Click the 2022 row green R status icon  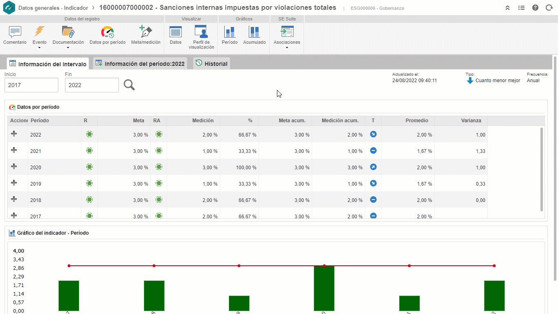pyautogui.click(x=89, y=134)
